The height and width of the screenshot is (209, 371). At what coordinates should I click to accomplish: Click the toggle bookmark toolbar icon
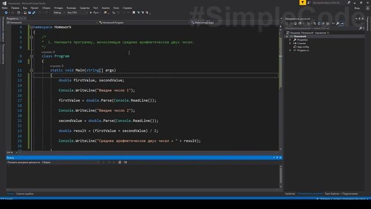pyautogui.click(x=134, y=13)
